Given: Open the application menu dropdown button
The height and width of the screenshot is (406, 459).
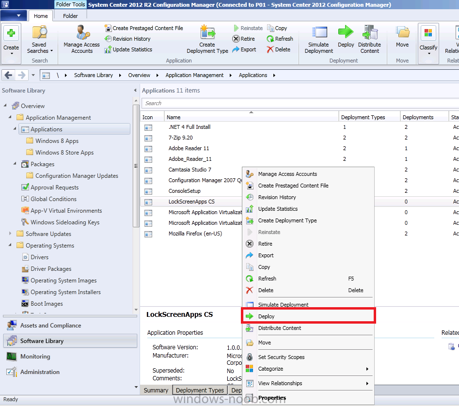Looking at the screenshot, I should click(x=14, y=16).
